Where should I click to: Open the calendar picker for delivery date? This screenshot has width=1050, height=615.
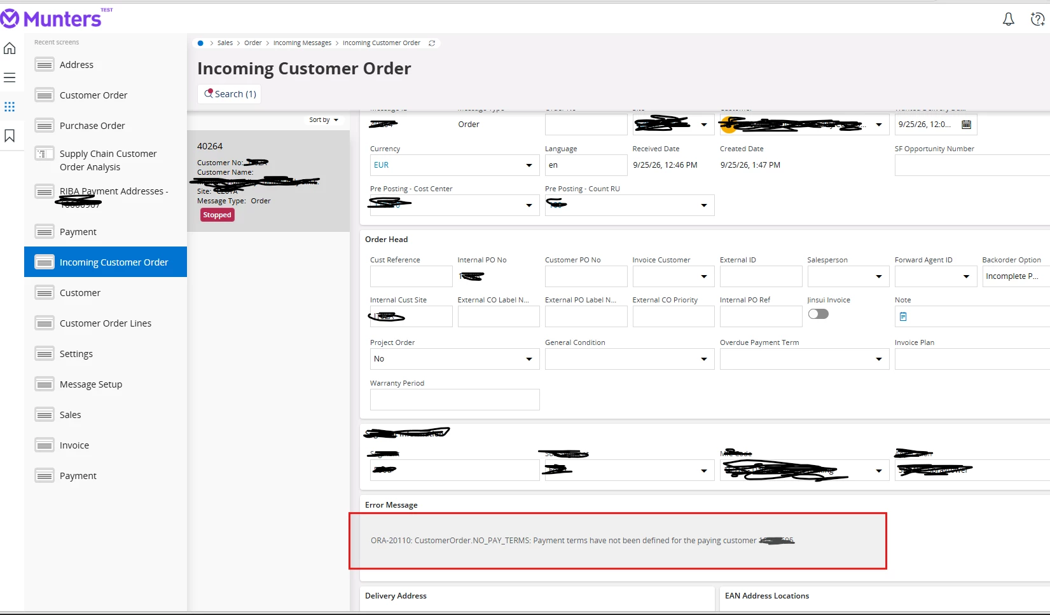(x=966, y=125)
